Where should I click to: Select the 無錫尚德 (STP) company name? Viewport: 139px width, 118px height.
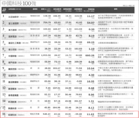point(12,108)
